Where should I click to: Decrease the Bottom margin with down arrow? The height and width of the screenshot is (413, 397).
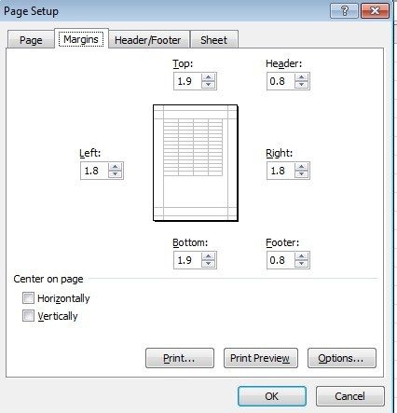(208, 264)
